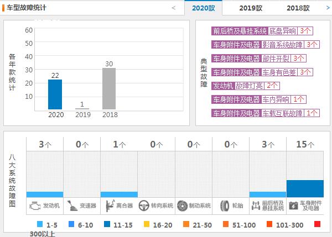
Task: Open the 车身有色差 fault tag
Action: tap(279, 72)
